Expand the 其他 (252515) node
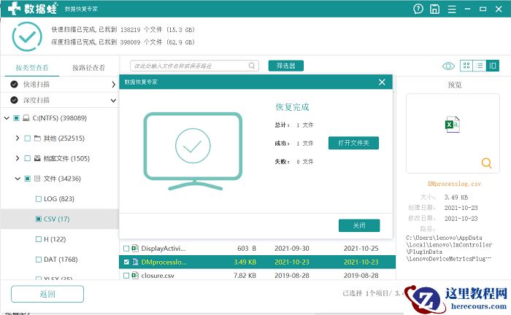Viewport: 511px width, 315px height. click(18, 139)
